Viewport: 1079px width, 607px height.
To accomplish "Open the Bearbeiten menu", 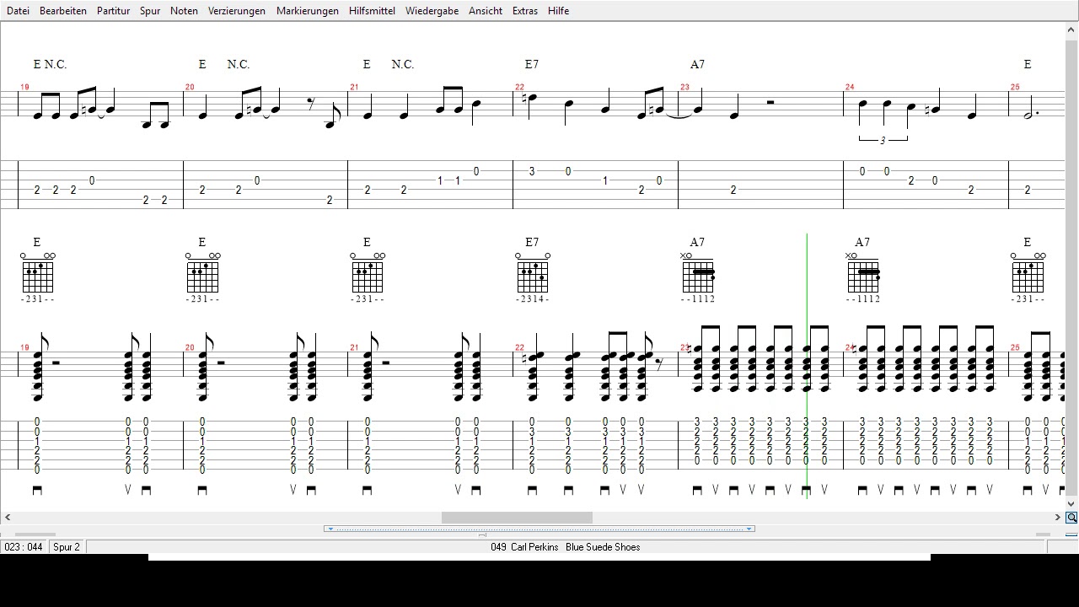I will 63,11.
